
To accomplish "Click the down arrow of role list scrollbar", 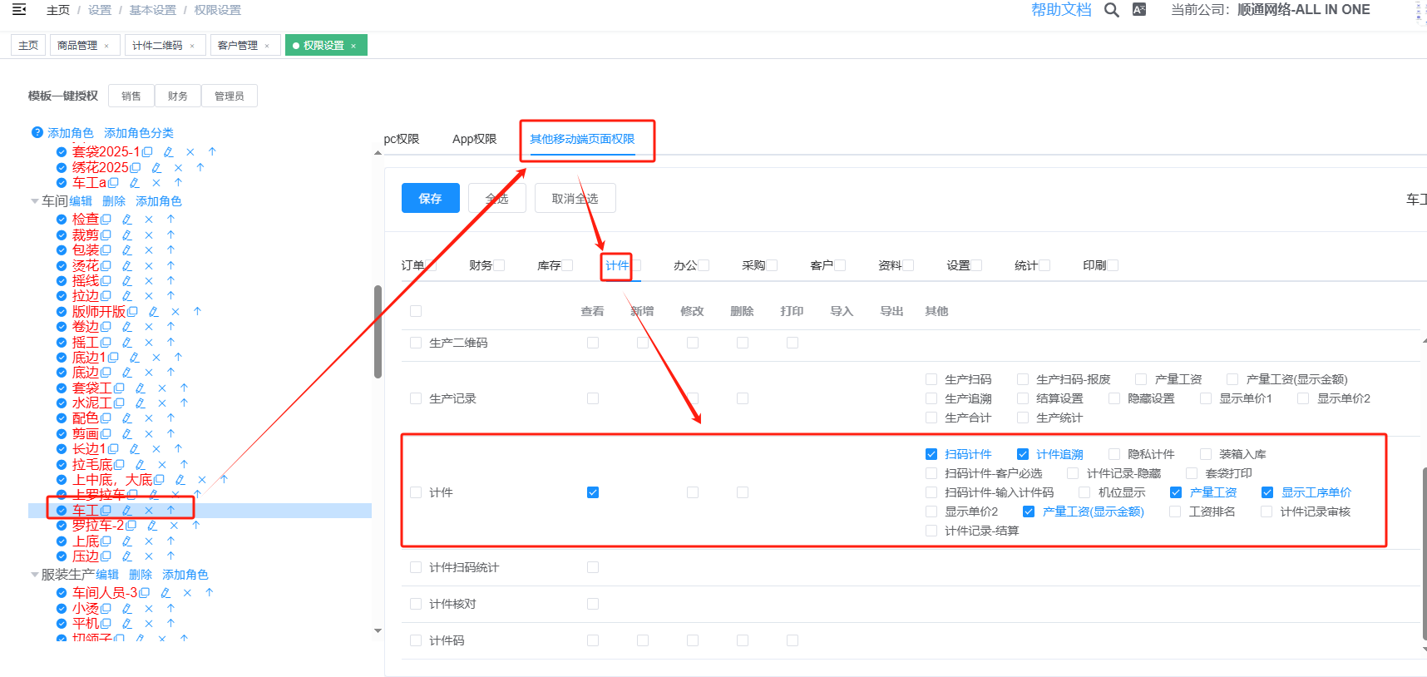I will tap(378, 631).
